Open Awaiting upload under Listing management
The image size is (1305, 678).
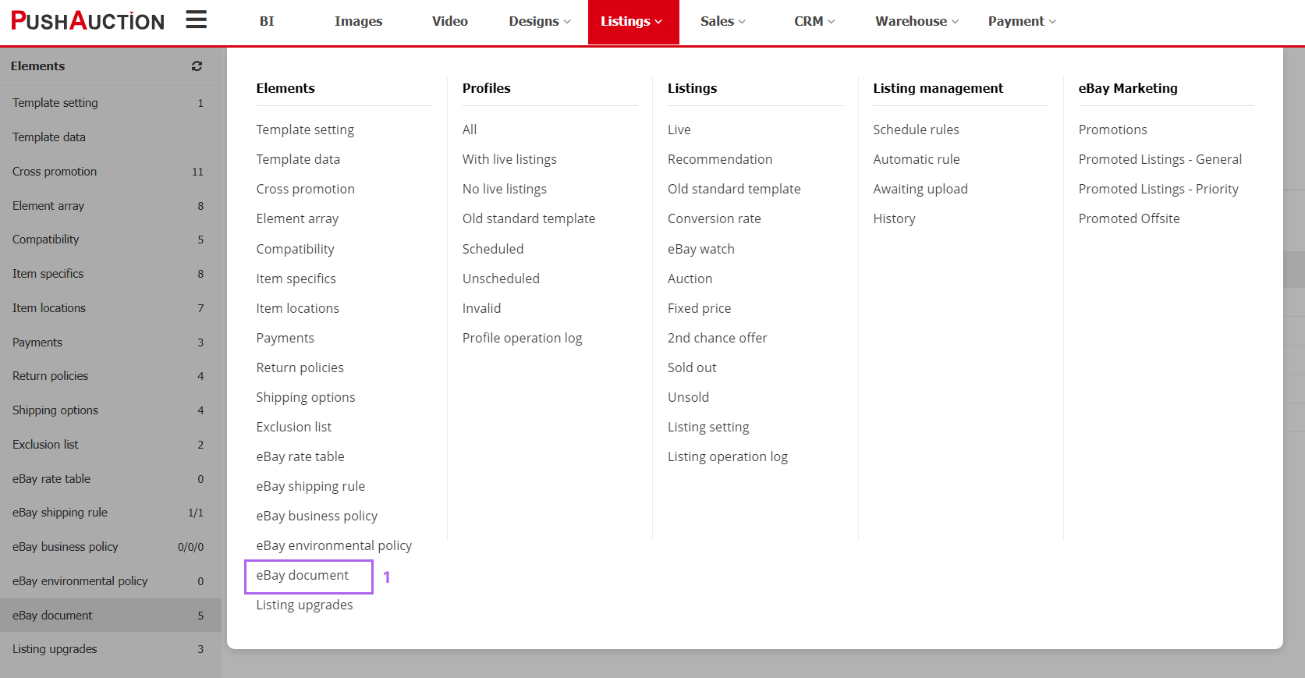pos(920,189)
